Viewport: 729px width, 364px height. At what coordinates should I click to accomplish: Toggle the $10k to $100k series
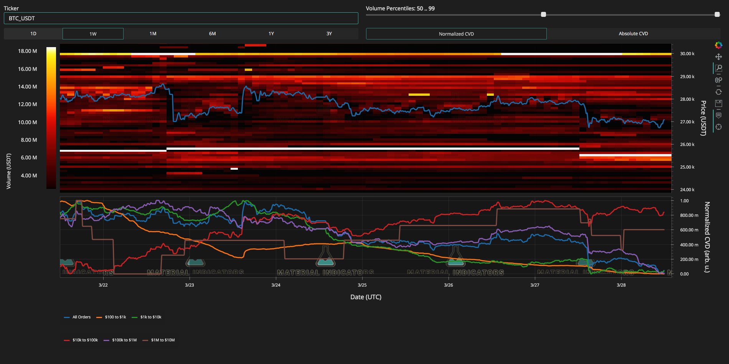tap(81, 340)
